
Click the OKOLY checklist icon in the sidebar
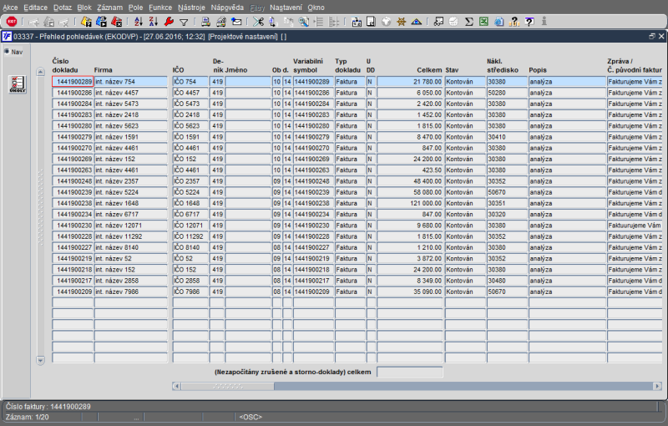[18, 84]
